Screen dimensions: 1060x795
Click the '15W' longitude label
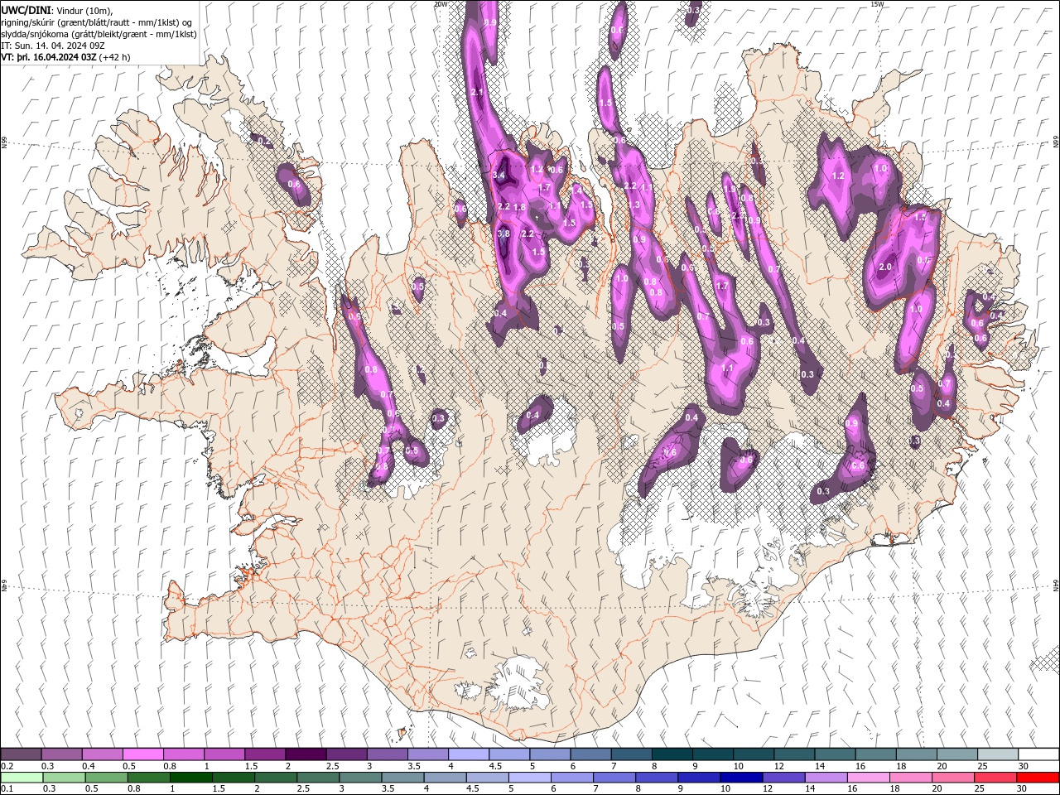pos(877,4)
